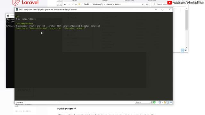
Task: Minimize the Cmder window
Action: (156, 10)
